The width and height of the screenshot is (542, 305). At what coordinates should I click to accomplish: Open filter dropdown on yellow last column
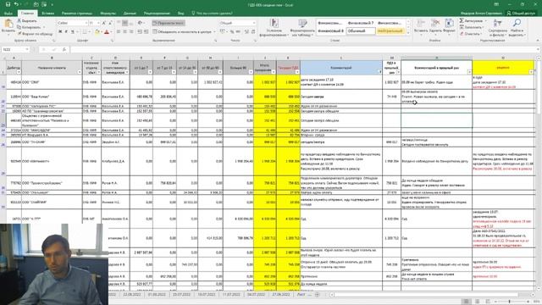point(531,72)
